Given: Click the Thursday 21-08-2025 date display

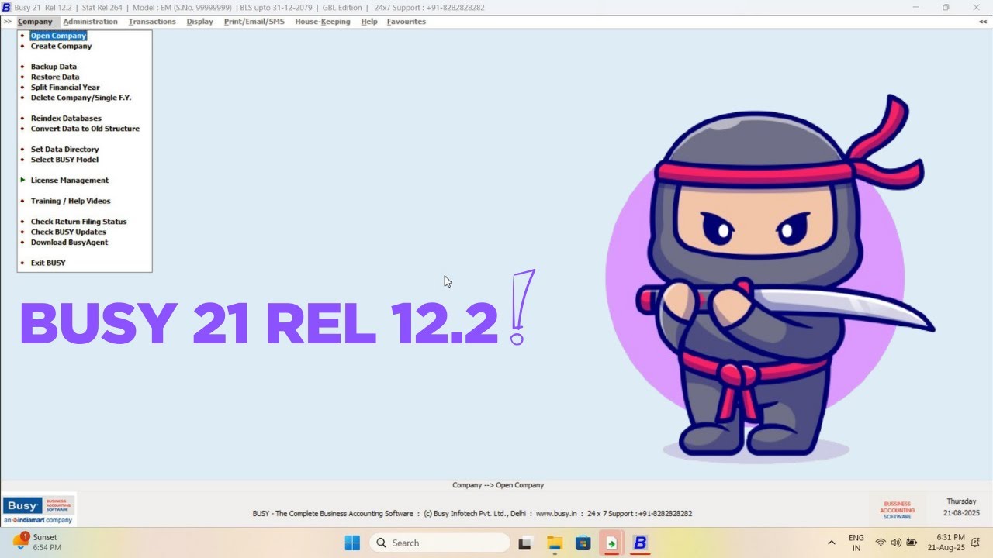Looking at the screenshot, I should (961, 508).
